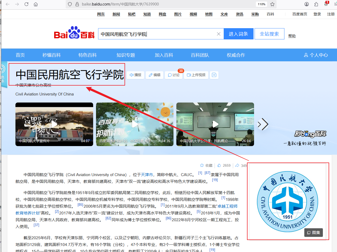
Task: Select 特色百科 menu item
Action: pos(88,55)
